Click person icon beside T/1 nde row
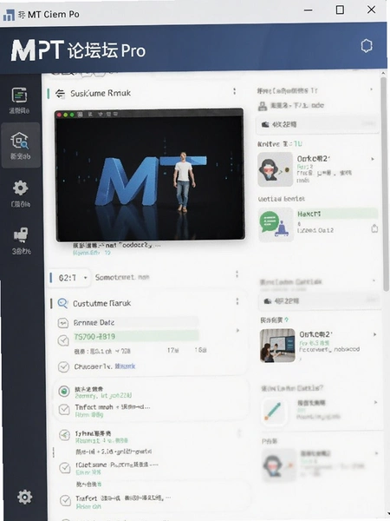This screenshot has width=390, height=521. (263, 106)
